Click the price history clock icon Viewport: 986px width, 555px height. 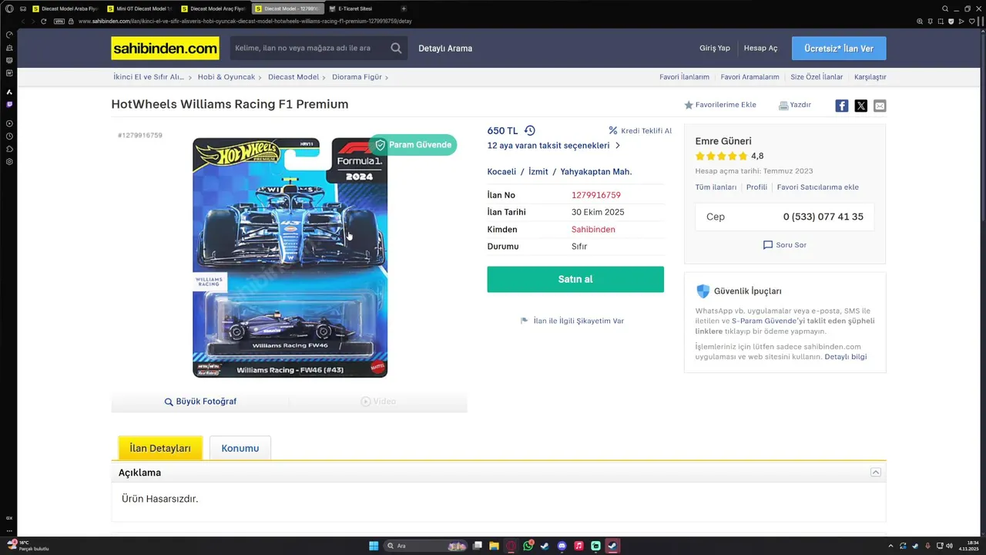(530, 131)
